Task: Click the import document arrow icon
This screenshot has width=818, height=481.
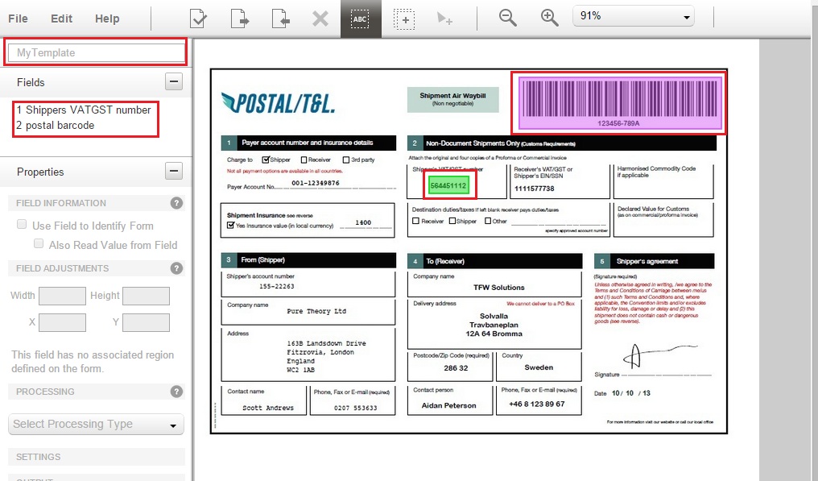Action: point(279,19)
